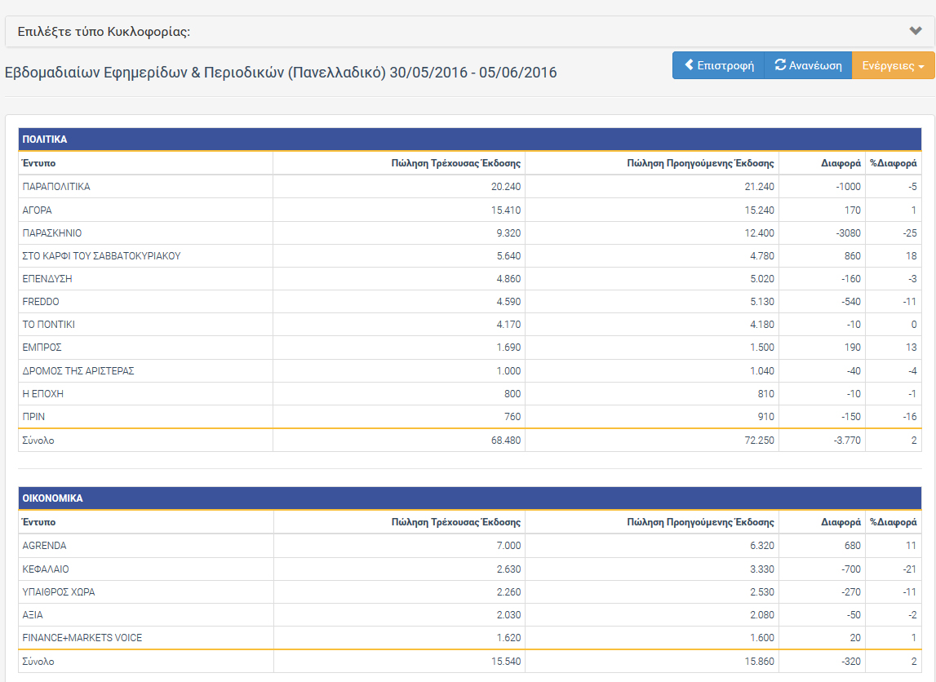Open the Ενέργειες dropdown menu

tap(893, 65)
